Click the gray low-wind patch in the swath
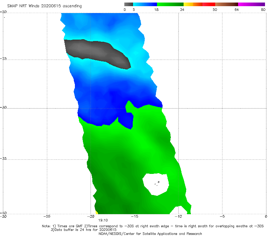 tap(96, 52)
